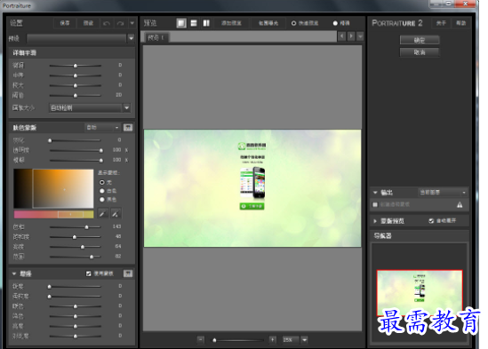The image size is (488, 349).
Task: Switch to preview tab 1
Action: (156, 37)
